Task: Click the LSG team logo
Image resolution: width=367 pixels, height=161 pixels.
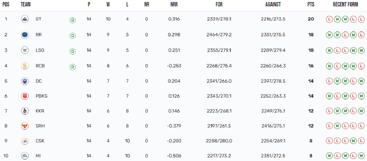Action: point(24,50)
